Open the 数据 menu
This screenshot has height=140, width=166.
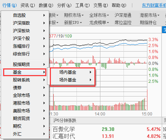pos(46,5)
